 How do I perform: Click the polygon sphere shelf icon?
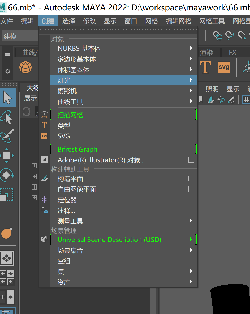(x=25, y=67)
